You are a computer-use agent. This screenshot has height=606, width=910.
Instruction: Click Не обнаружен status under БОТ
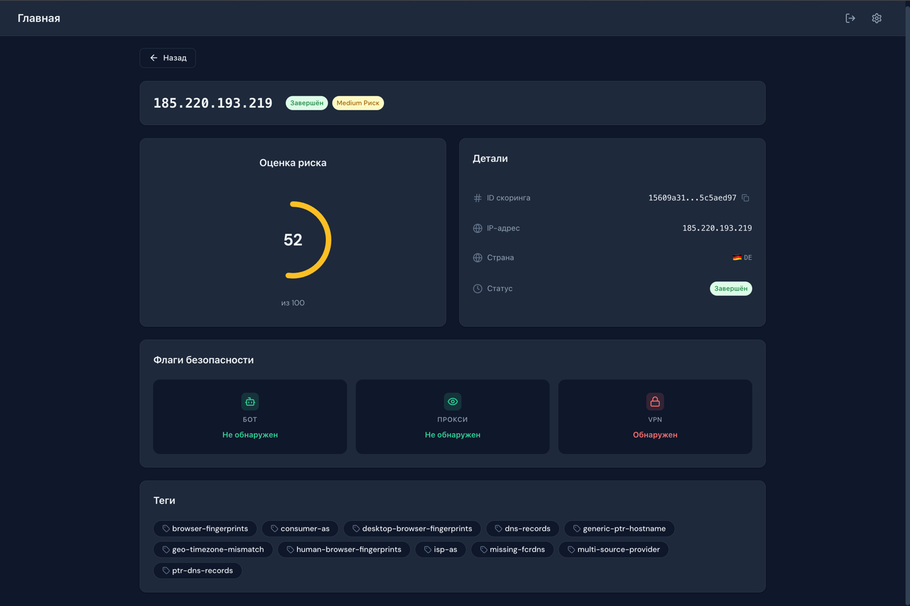point(250,434)
